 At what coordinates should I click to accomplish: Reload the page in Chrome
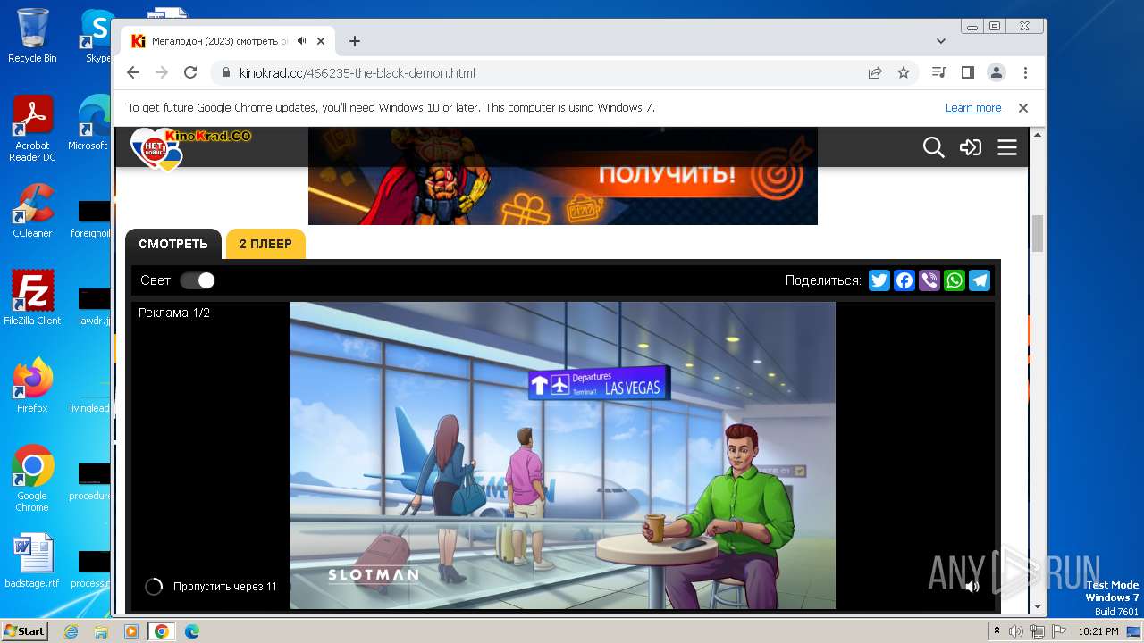[190, 73]
